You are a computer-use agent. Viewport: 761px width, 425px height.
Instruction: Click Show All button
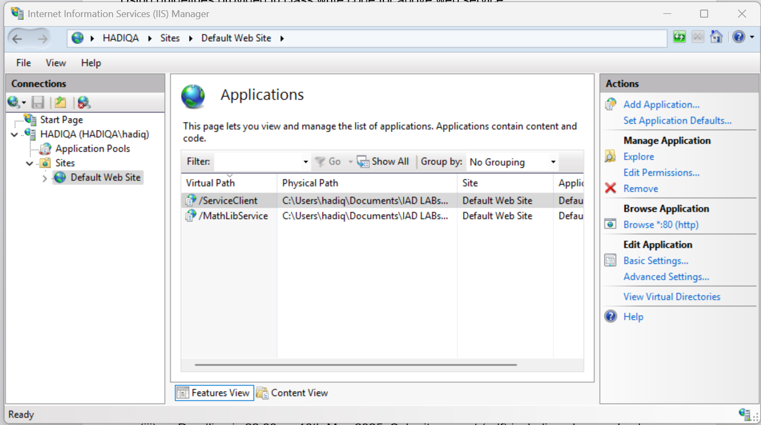383,161
